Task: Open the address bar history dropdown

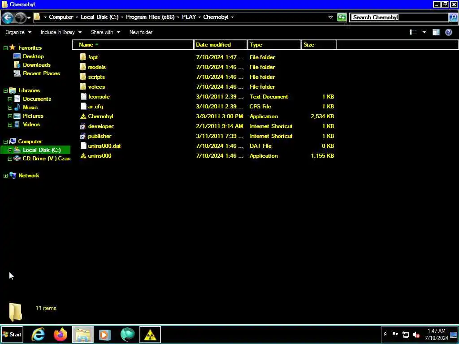Action: (x=330, y=17)
